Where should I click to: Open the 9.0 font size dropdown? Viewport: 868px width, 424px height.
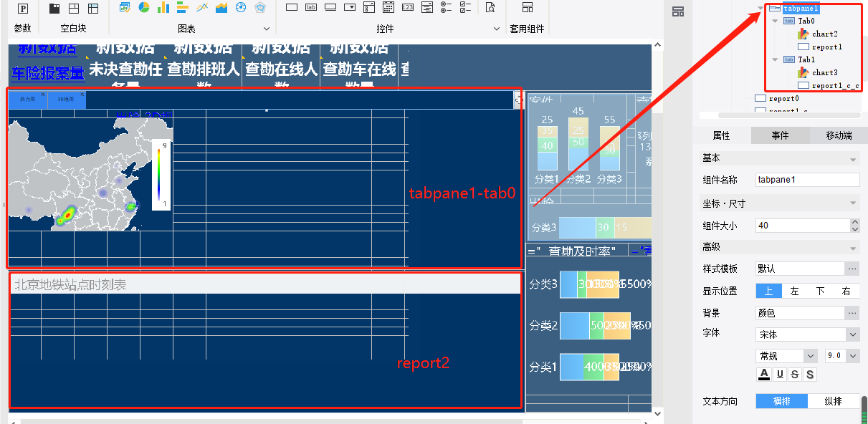pyautogui.click(x=841, y=356)
